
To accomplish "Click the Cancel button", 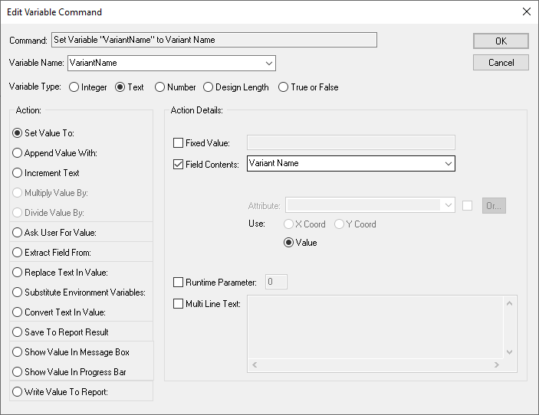I will pyautogui.click(x=501, y=63).
